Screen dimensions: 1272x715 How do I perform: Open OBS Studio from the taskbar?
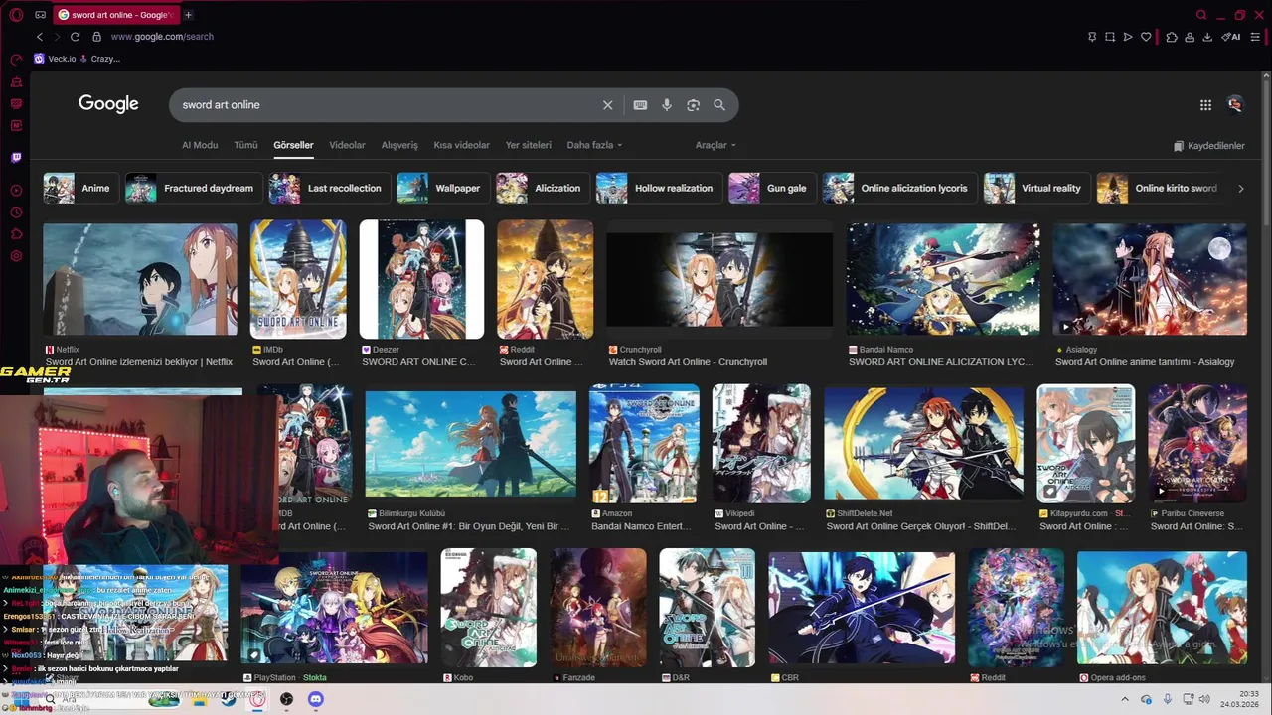pos(286,699)
